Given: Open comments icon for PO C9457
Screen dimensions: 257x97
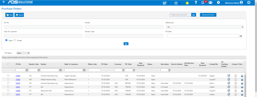Looking at the screenshot, I should pyautogui.click(x=236, y=87).
